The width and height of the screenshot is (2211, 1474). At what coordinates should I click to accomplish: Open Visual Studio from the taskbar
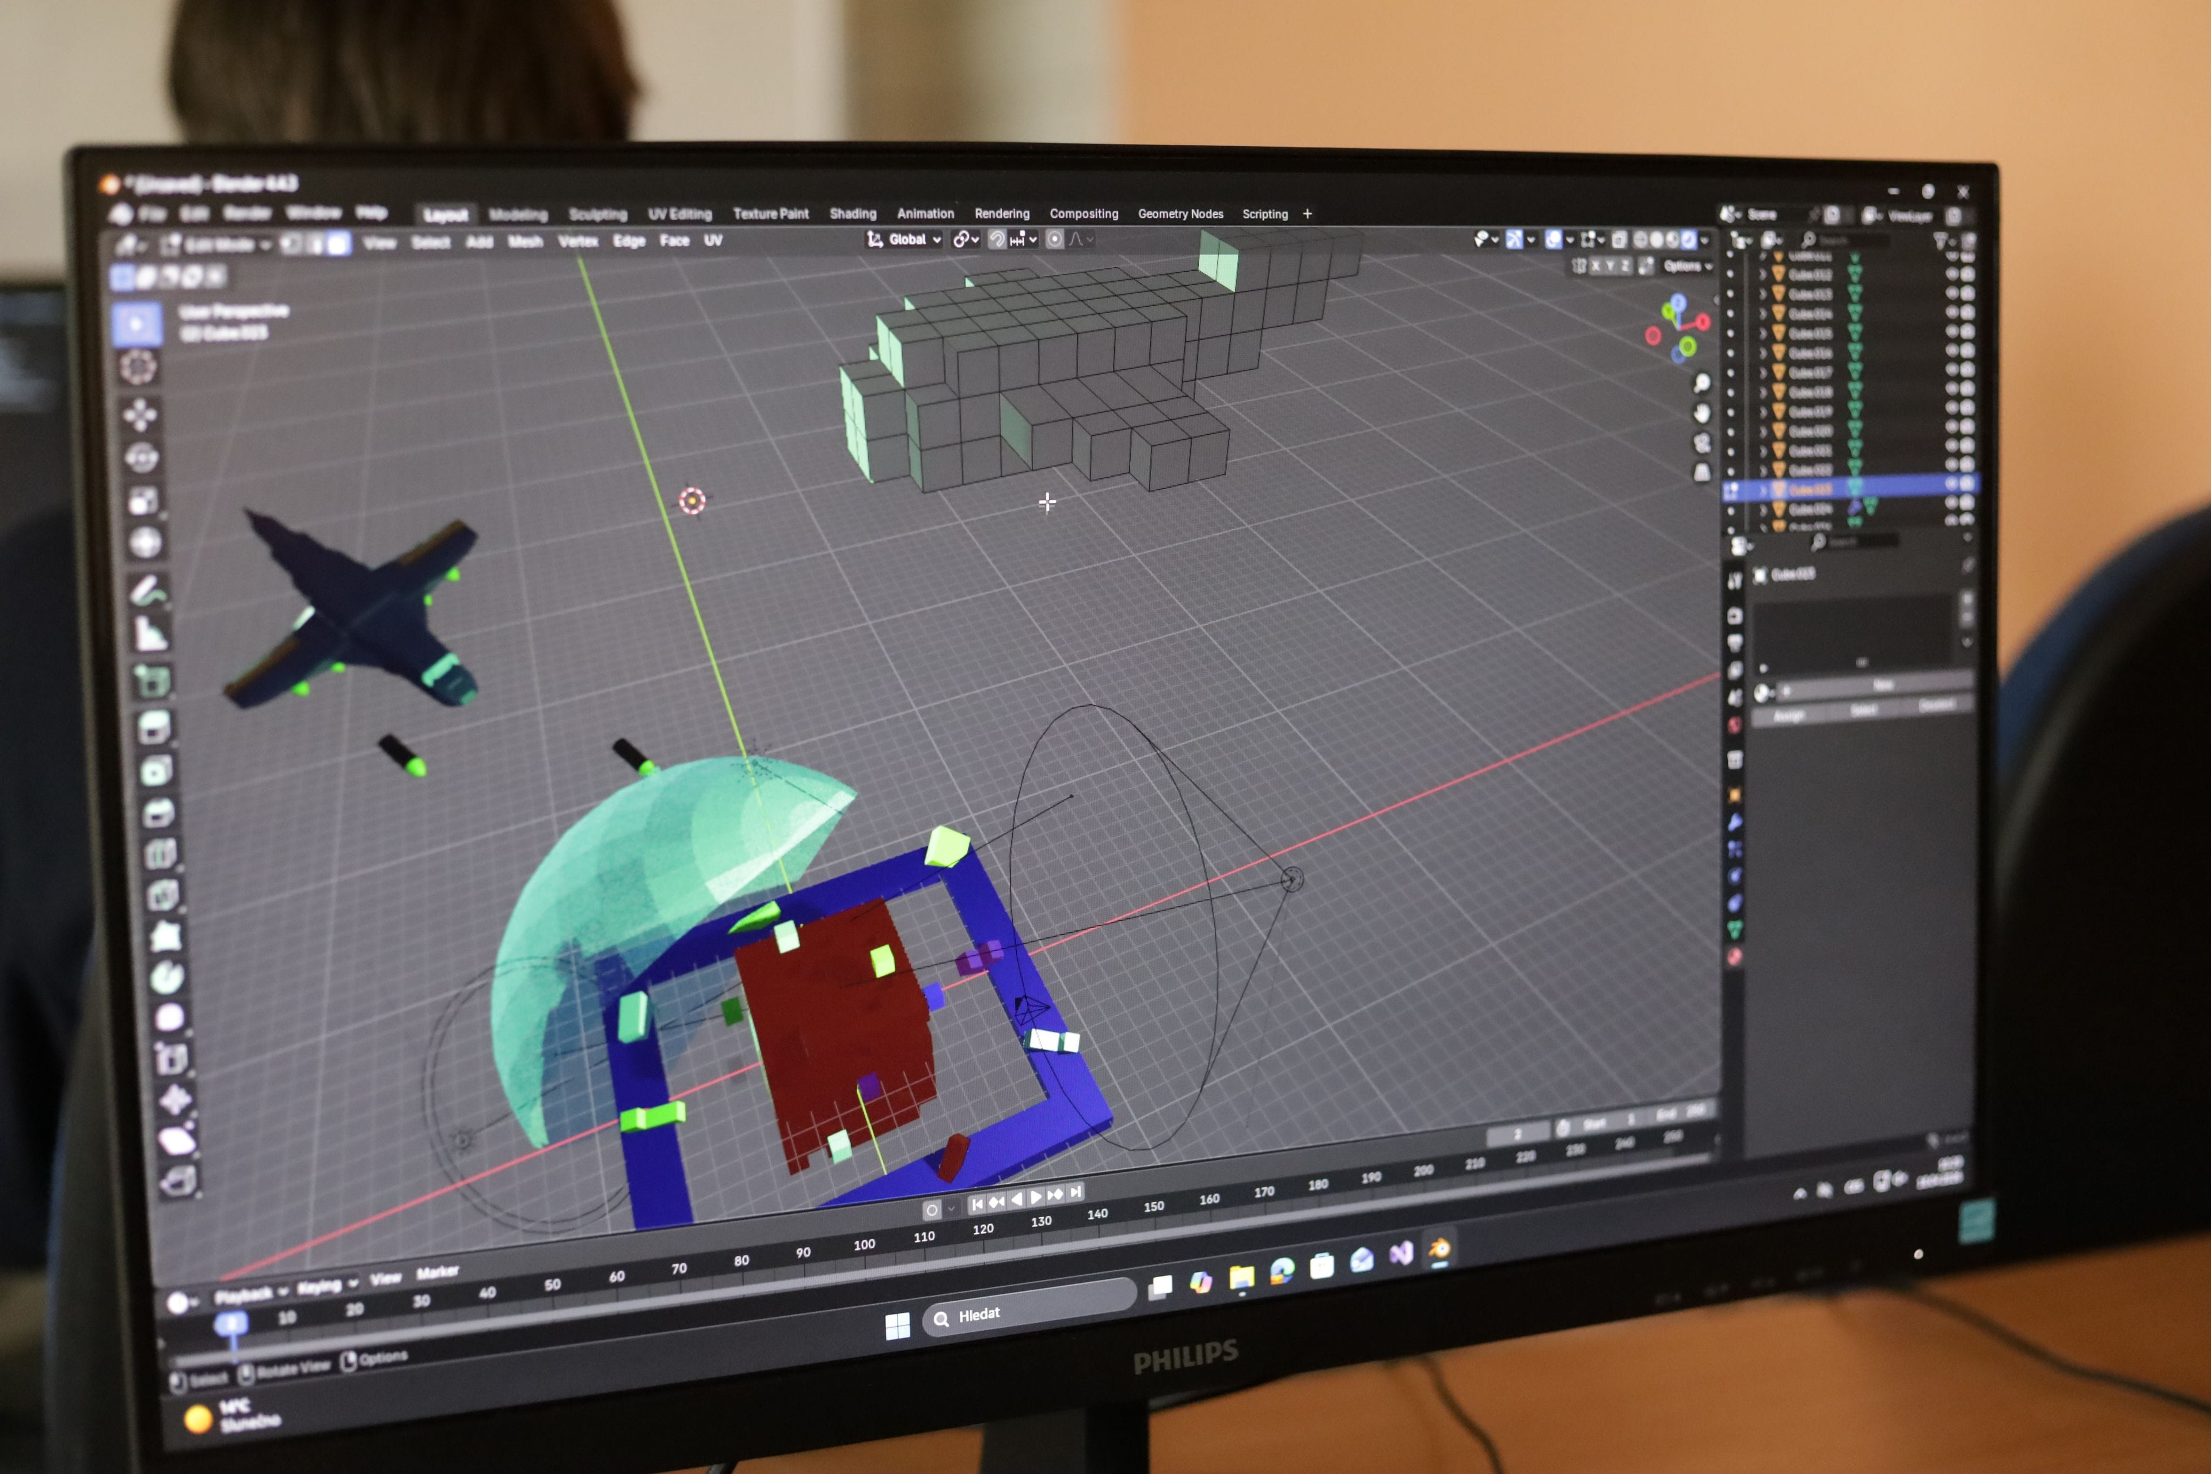[x=1401, y=1254]
